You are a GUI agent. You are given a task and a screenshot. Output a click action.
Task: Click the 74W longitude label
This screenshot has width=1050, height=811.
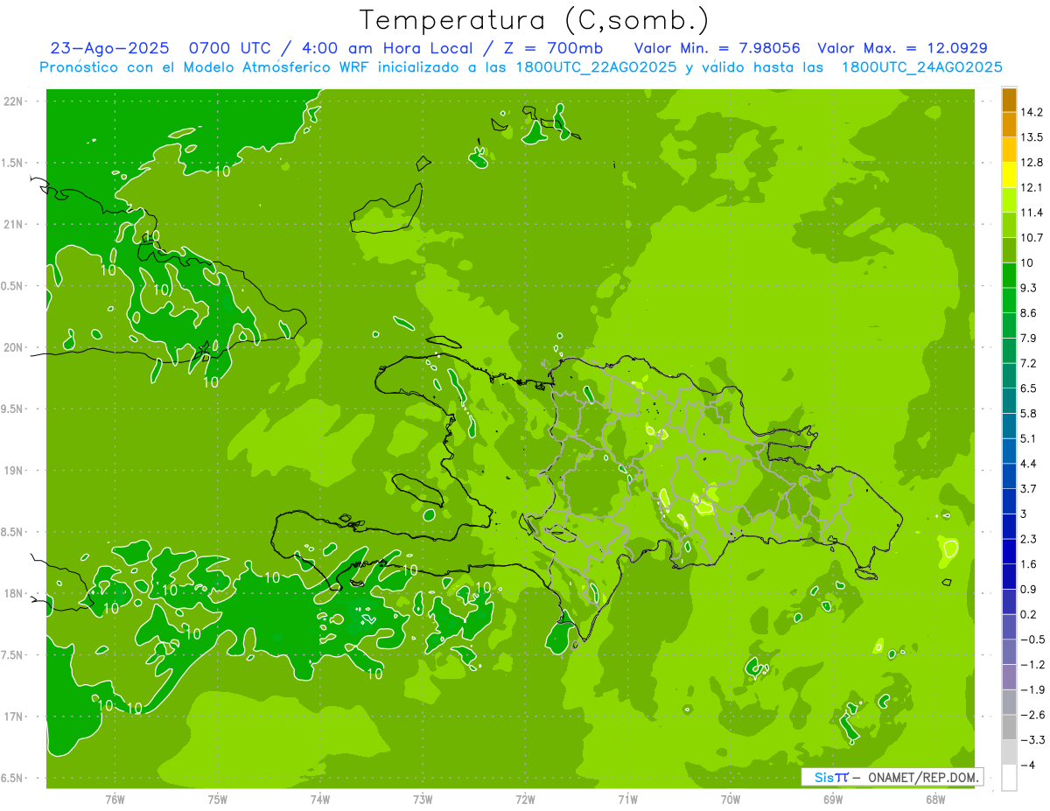tap(319, 799)
